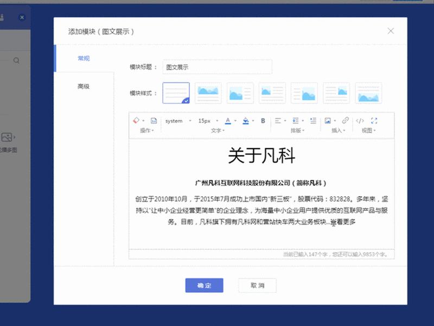Viewport: 434px width, 326px height.
Task: Select the image-on-top module style
Action: (208, 93)
